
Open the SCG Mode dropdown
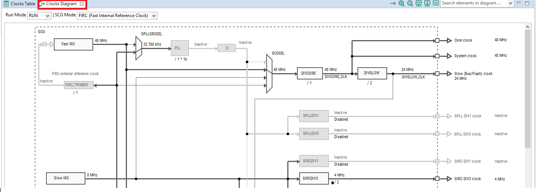pos(117,16)
